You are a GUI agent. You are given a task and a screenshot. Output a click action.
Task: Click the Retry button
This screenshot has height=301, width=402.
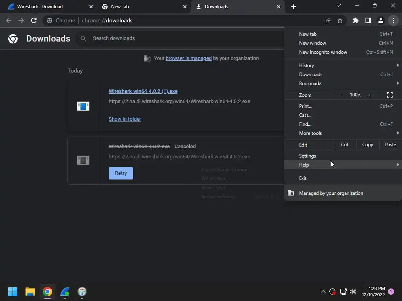121,173
